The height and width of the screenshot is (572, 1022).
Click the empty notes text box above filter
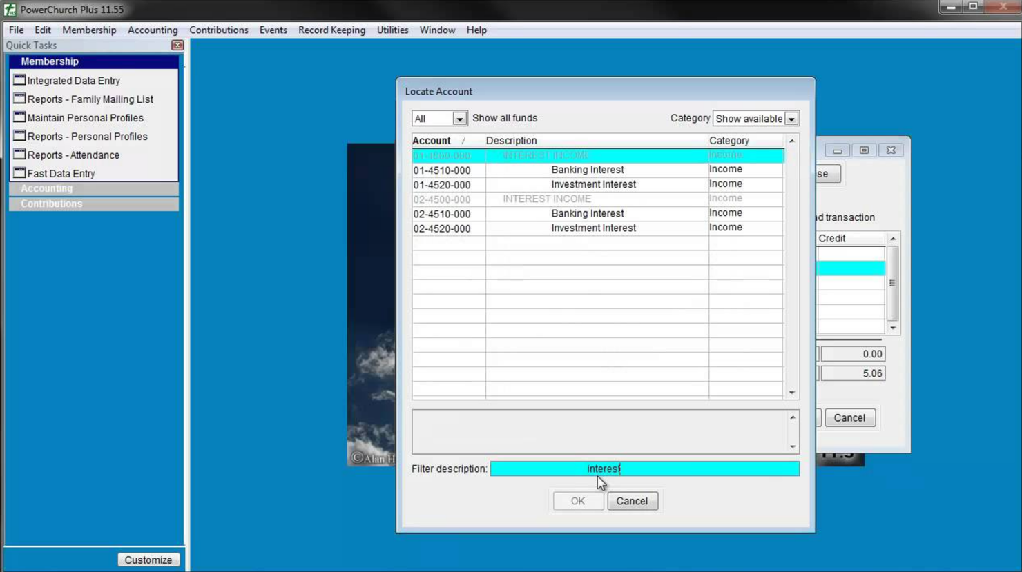click(x=599, y=432)
